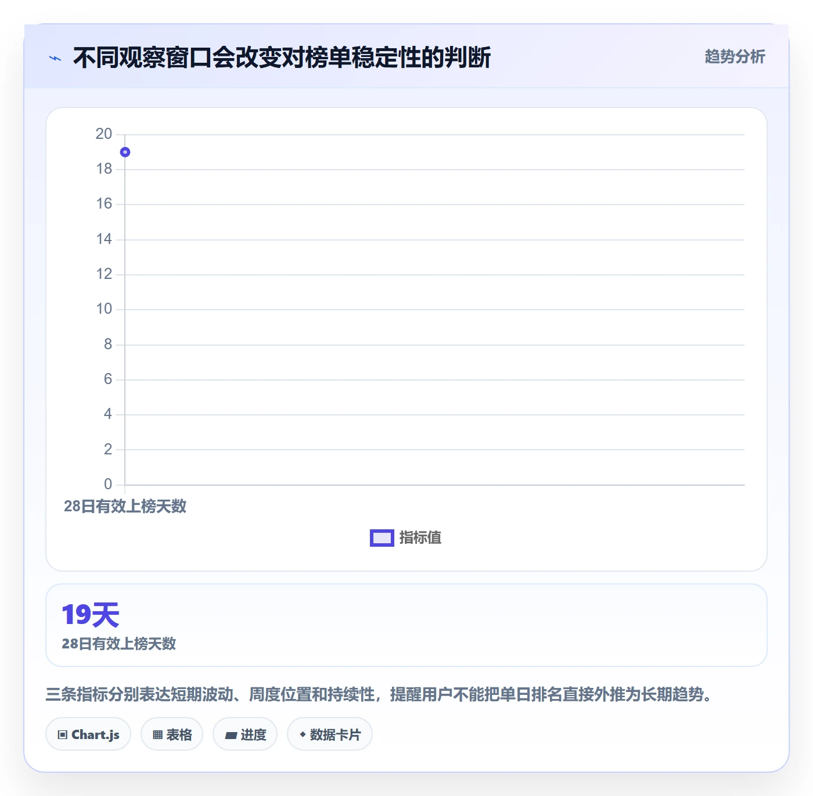The image size is (813, 796).
Task: Click the y-axis tick label 0
Action: [x=108, y=485]
